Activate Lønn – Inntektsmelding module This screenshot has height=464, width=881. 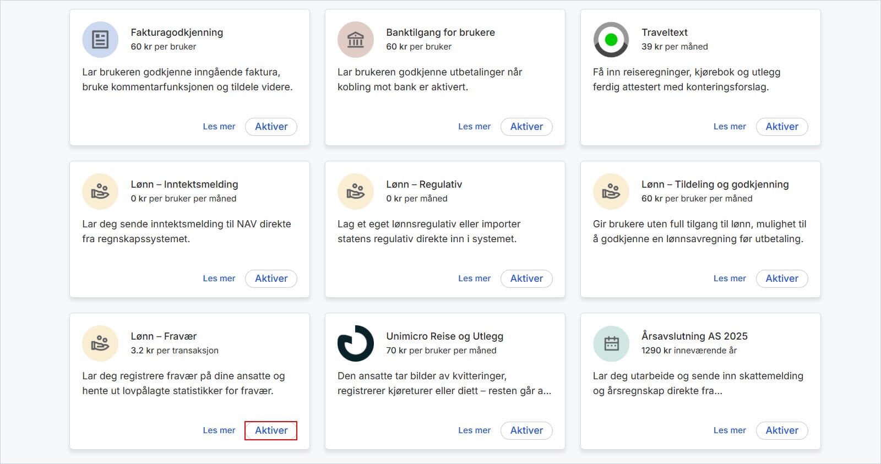[x=271, y=279]
